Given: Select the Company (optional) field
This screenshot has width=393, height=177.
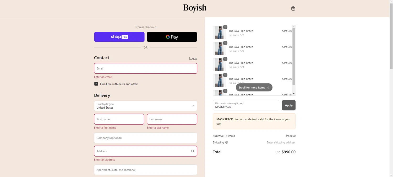Looking at the screenshot, I should (x=145, y=138).
